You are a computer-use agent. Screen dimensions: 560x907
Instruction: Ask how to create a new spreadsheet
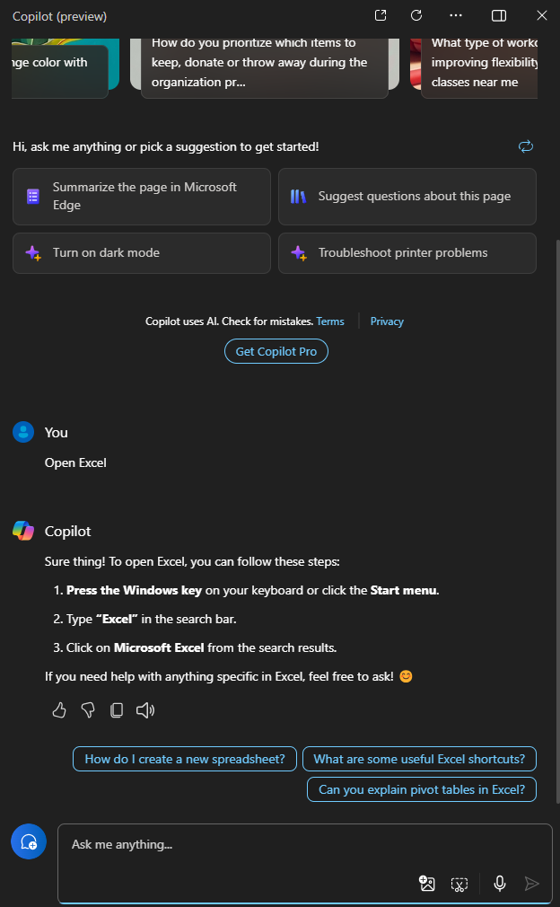184,759
